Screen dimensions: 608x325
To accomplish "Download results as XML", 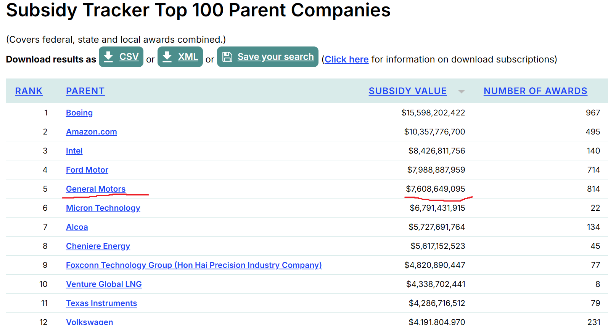I will (180, 57).
